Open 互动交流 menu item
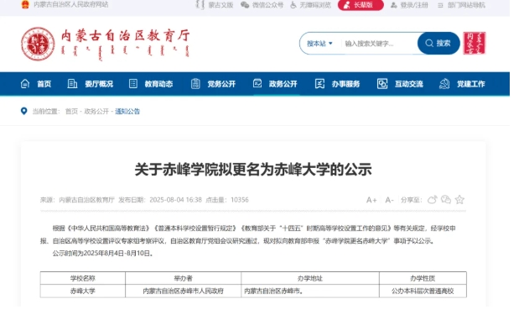 [x=409, y=84]
